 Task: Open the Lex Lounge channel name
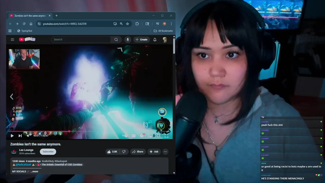coord(26,150)
